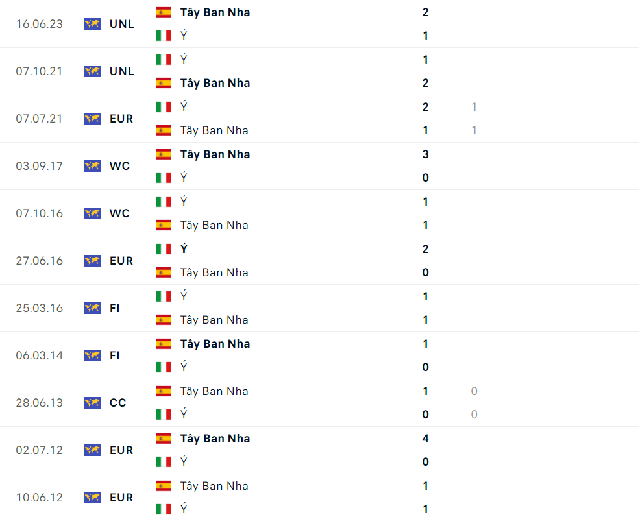Click the Italy flag in the 10.06.12 match
The height and width of the screenshot is (517, 640).
coord(164,509)
